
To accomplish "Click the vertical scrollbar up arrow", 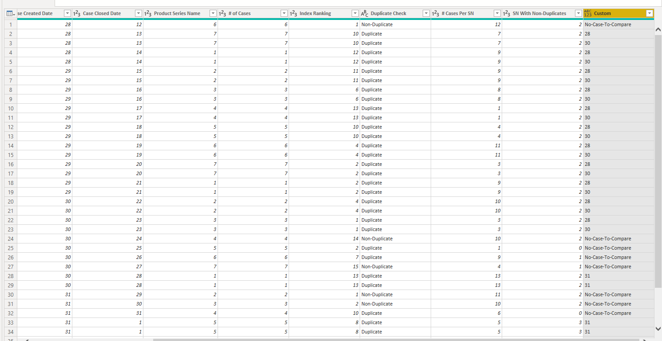I will [x=658, y=29].
